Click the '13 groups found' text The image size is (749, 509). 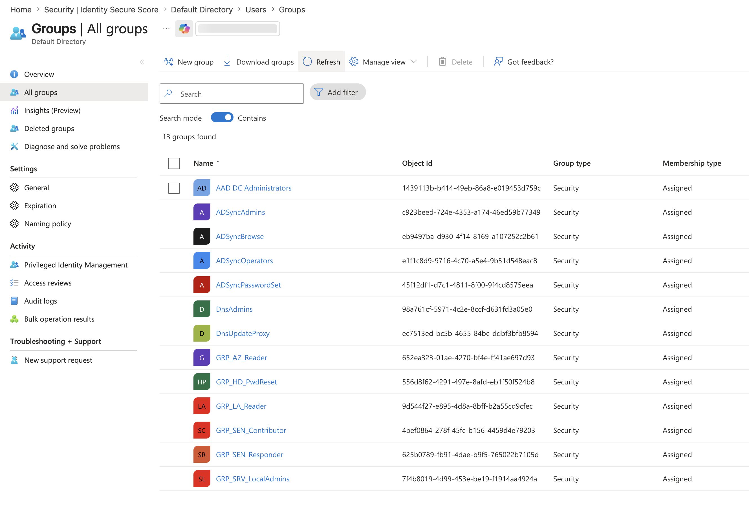point(189,137)
